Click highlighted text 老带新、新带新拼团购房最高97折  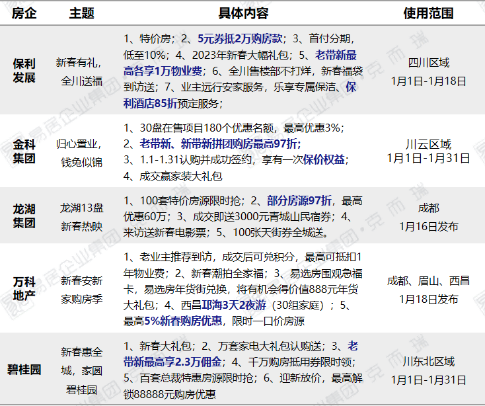220,143
